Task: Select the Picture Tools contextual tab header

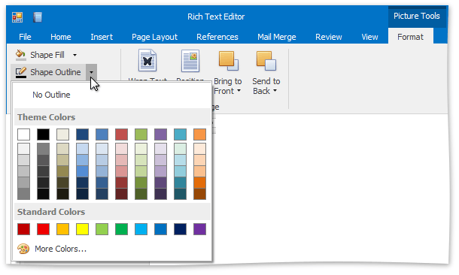Action: tap(417, 16)
